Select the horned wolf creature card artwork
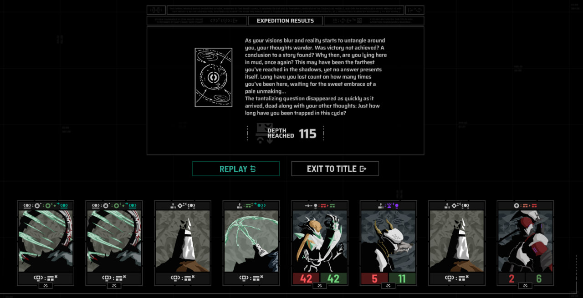 (388, 241)
